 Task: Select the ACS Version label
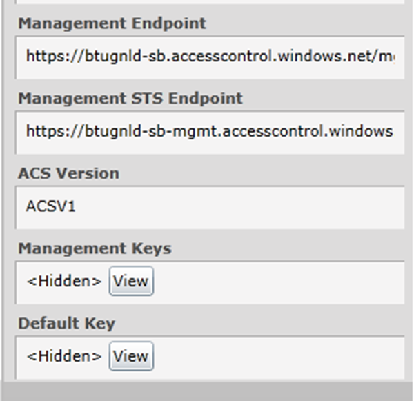point(68,173)
